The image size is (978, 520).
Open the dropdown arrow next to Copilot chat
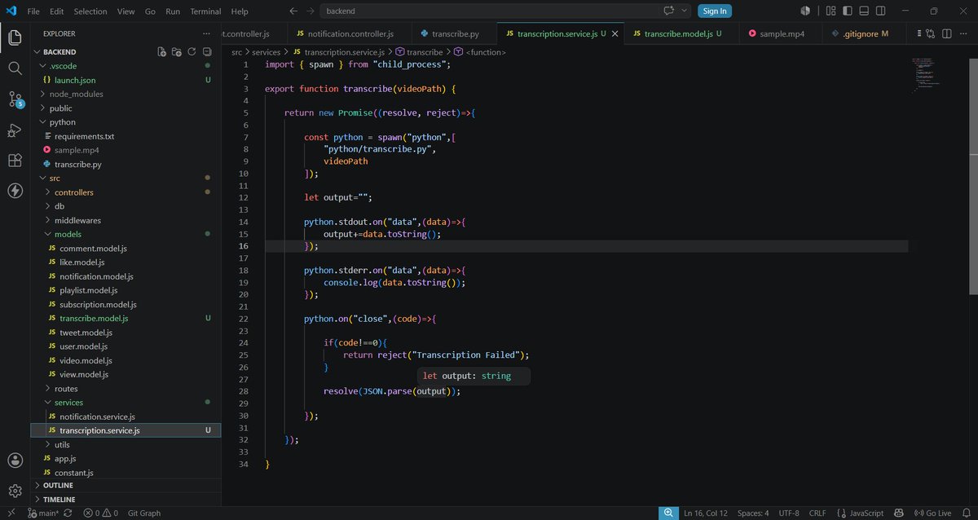(x=684, y=11)
